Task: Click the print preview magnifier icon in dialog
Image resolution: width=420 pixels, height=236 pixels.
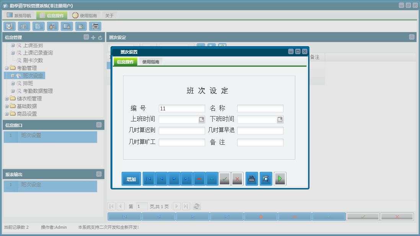Action: pos(266,179)
